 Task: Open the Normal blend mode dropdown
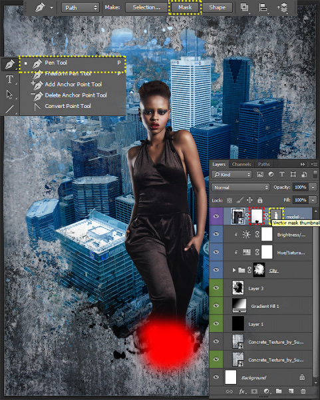click(240, 187)
